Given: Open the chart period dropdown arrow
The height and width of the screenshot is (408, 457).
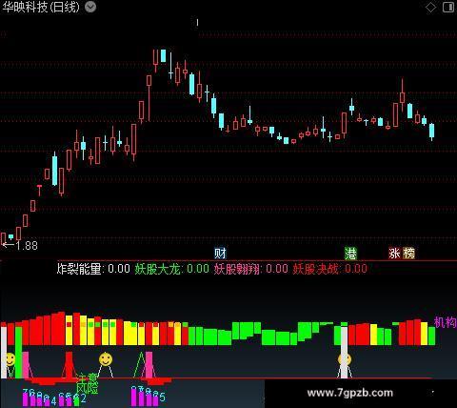Looking at the screenshot, I should 90,7.
